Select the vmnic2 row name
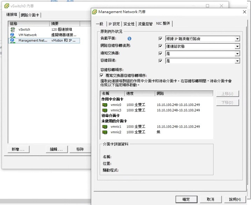This screenshot has height=205, width=251. [116, 132]
